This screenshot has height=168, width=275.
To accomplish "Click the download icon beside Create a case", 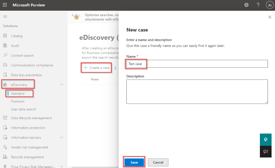I will 115,68.
